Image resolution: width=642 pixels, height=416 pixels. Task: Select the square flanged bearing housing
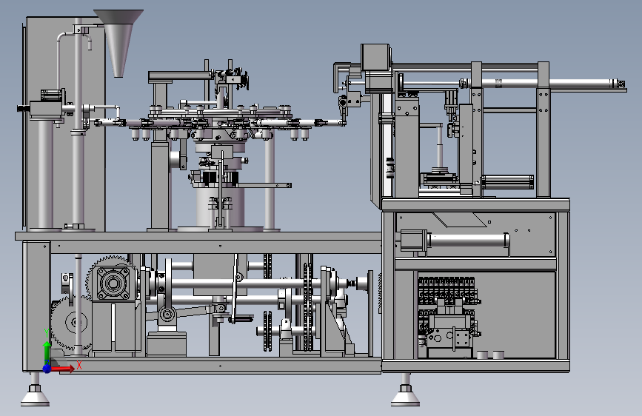[113, 283]
